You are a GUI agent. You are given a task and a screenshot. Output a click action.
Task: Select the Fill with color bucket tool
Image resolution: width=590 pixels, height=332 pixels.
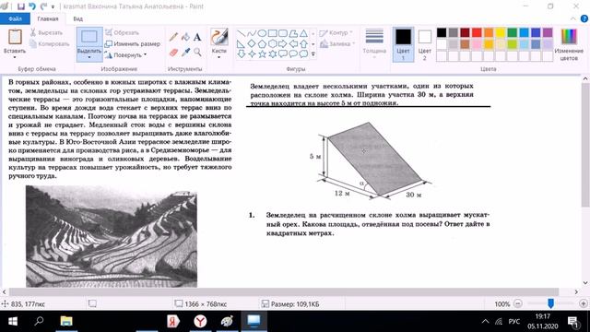185,37
